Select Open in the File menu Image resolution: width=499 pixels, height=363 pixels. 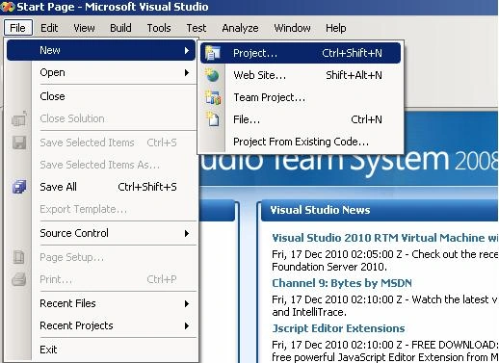[x=101, y=72]
